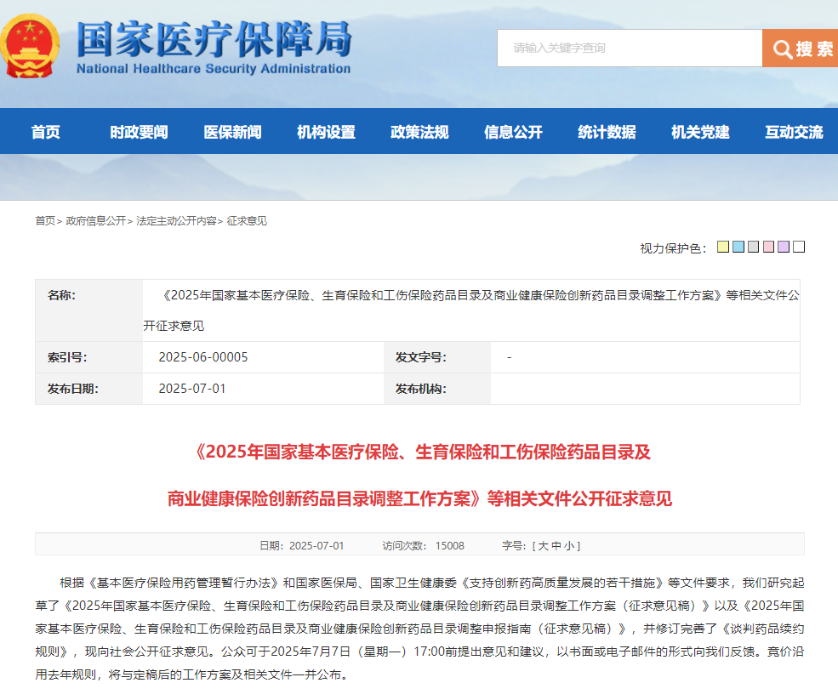Click the orange 搜索 search button

801,48
